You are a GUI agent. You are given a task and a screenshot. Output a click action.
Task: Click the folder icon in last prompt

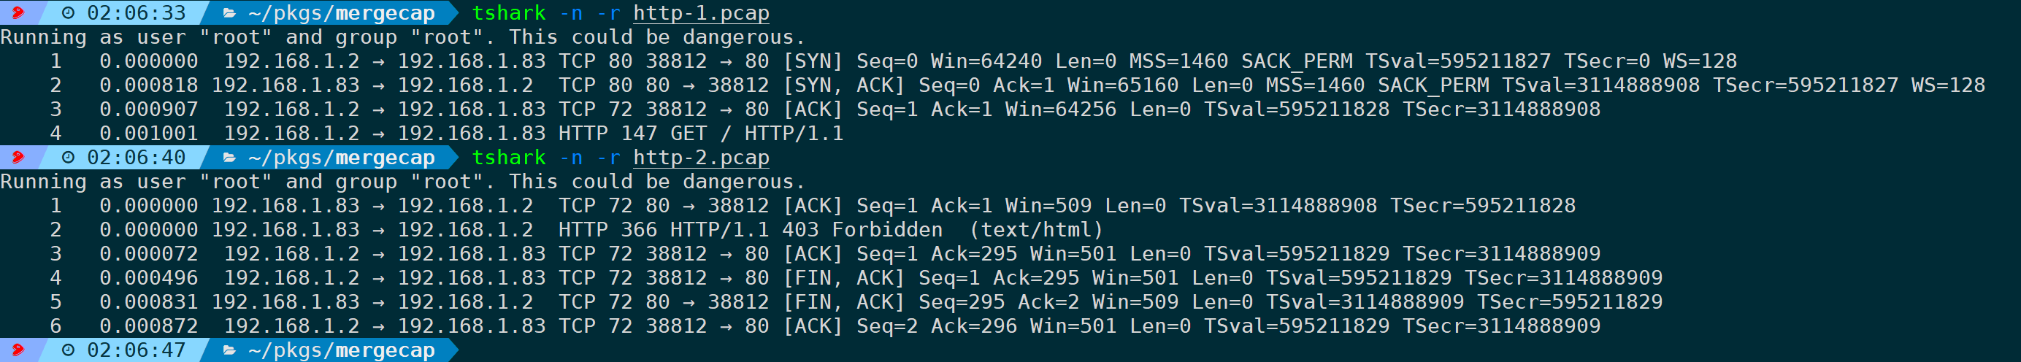tap(230, 350)
